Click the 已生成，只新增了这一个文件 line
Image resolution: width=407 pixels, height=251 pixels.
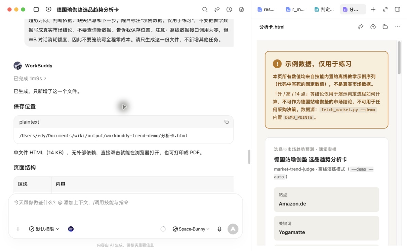pyautogui.click(x=47, y=91)
